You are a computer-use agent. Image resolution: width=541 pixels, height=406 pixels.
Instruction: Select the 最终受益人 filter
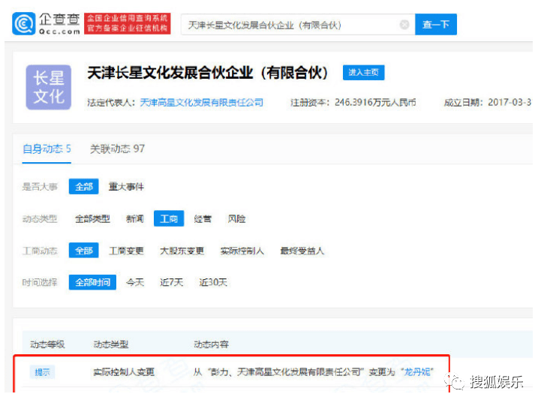tap(302, 251)
